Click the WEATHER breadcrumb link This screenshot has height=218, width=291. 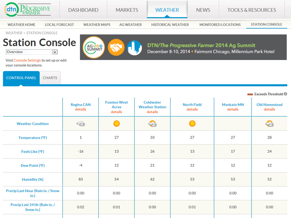pyautogui.click(x=13, y=33)
